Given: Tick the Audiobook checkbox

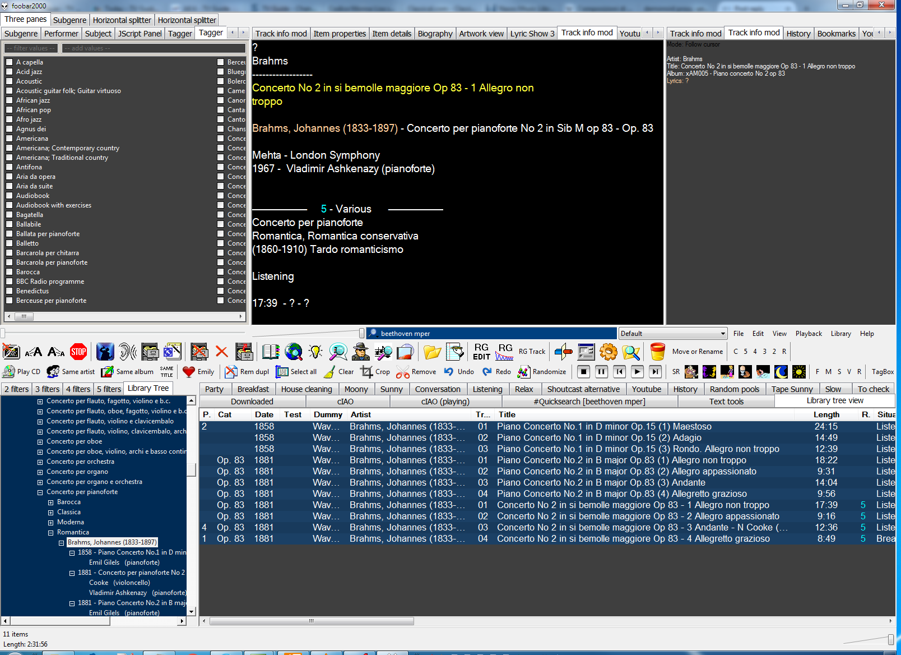Looking at the screenshot, I should click(9, 196).
